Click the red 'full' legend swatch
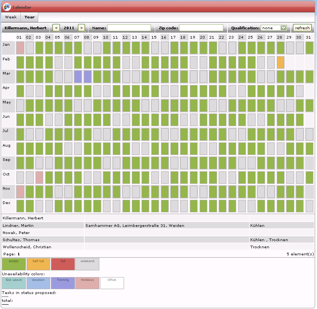Viewport: 317px width, 309px height. pos(63,264)
